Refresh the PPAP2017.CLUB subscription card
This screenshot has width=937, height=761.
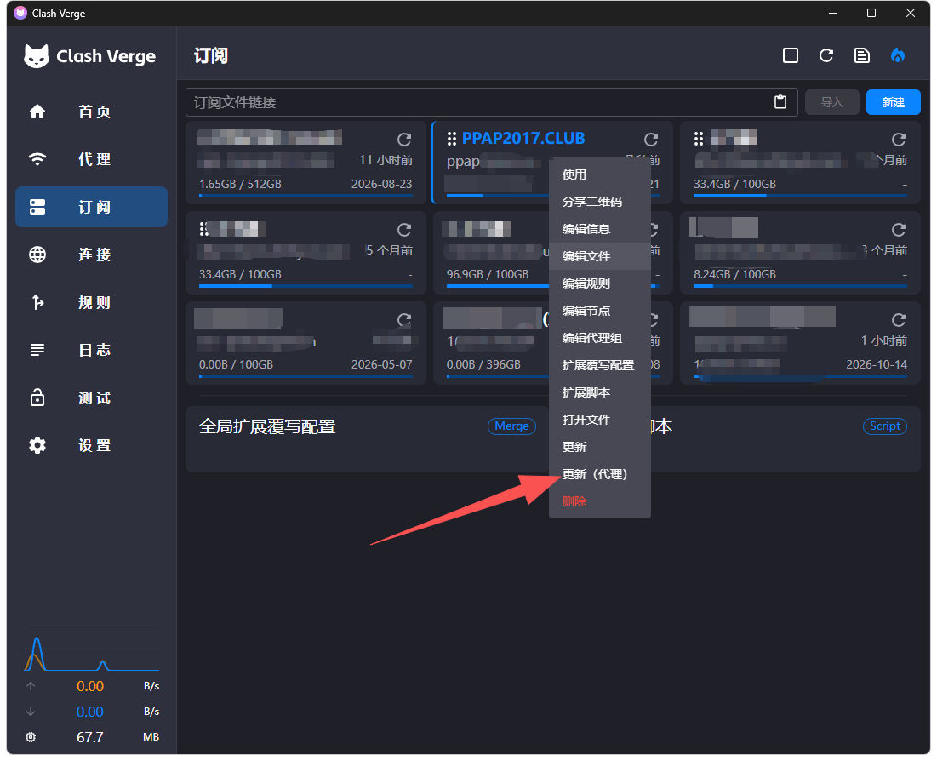coord(651,140)
